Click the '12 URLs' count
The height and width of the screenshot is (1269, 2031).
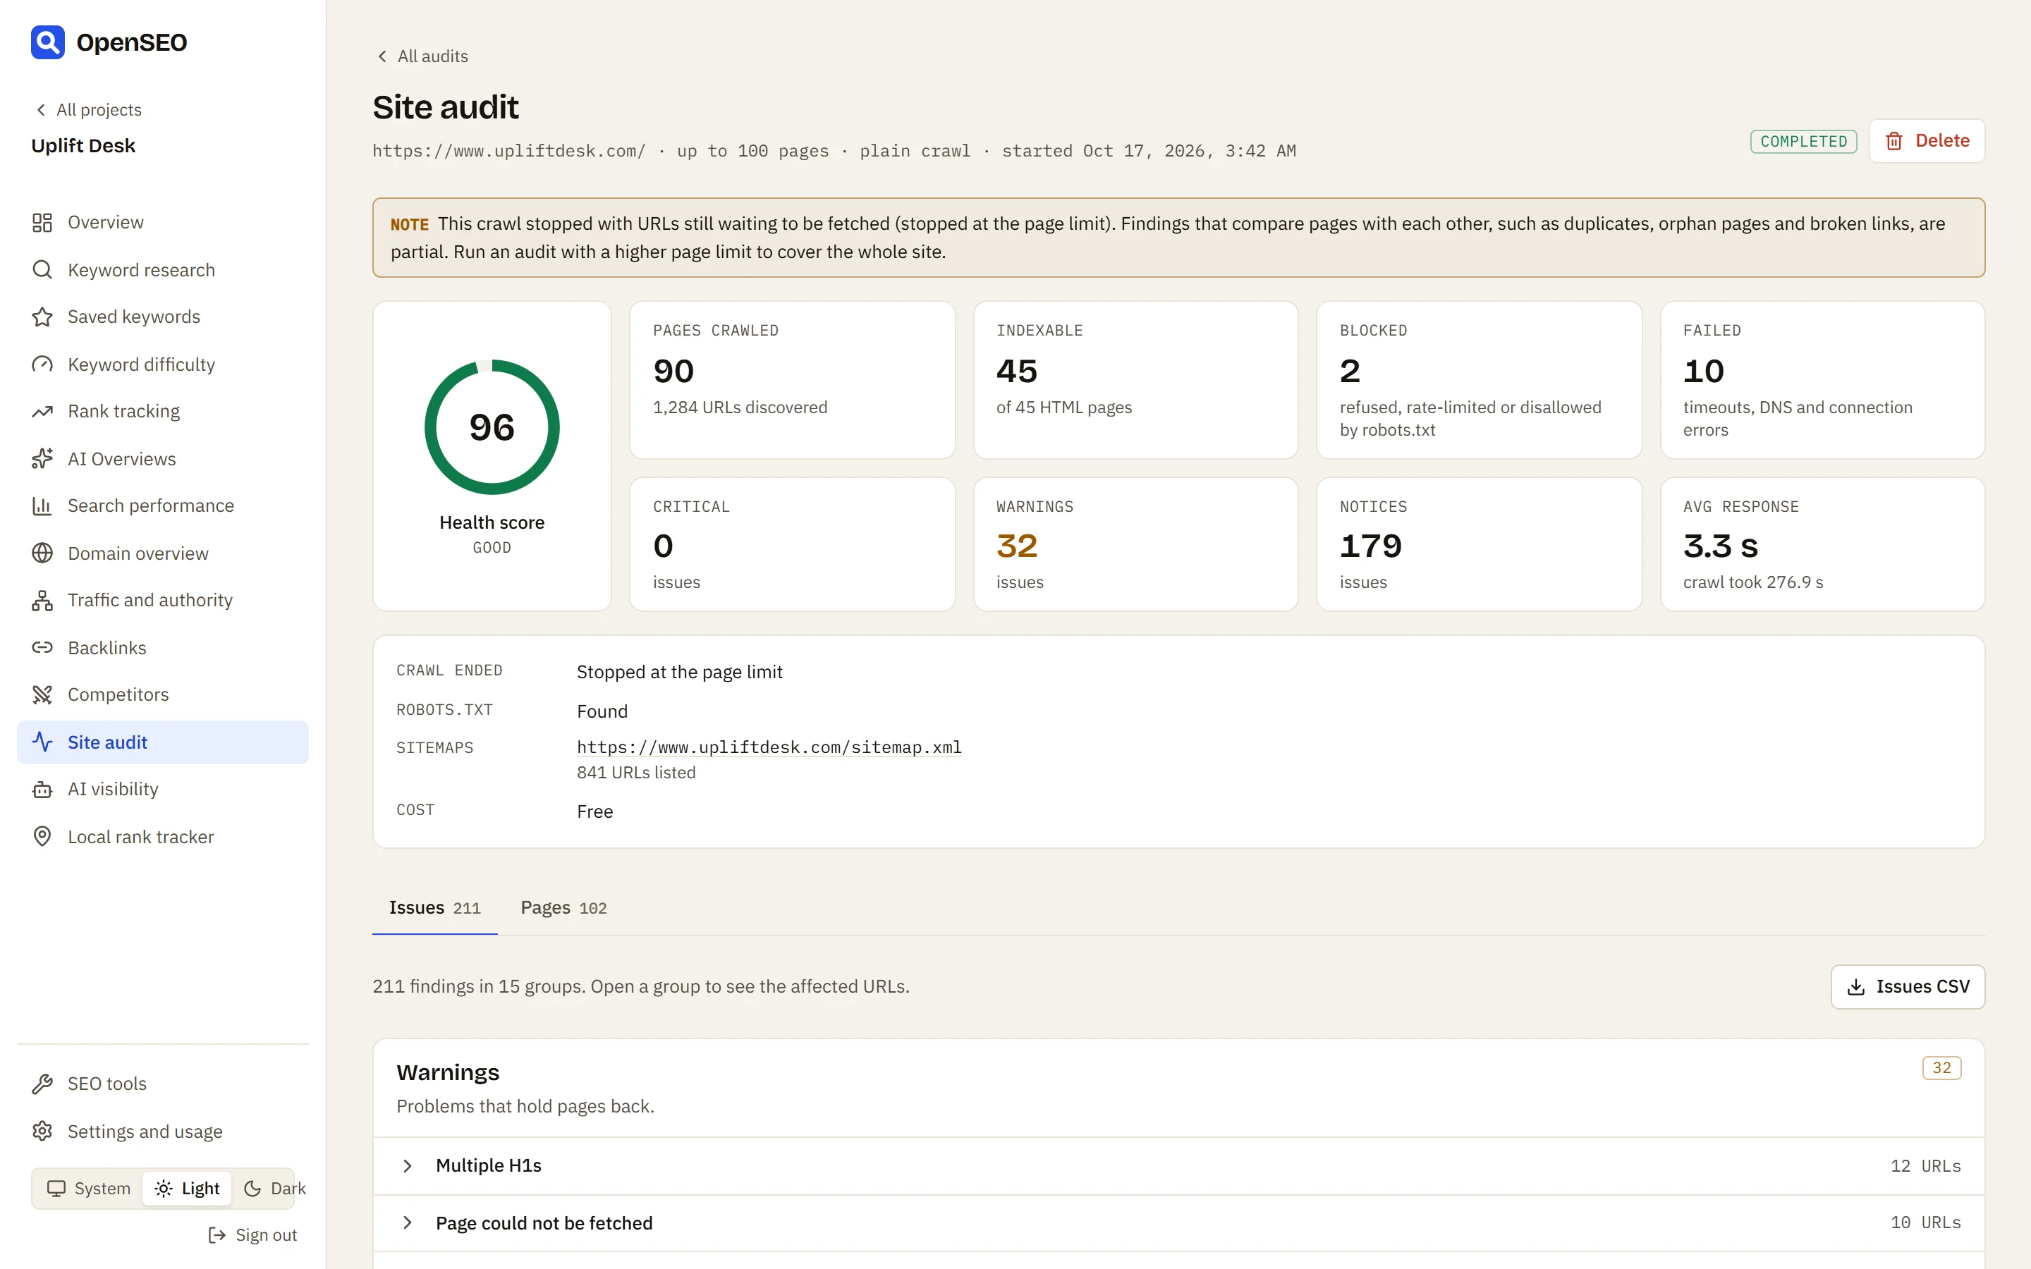(x=1925, y=1166)
